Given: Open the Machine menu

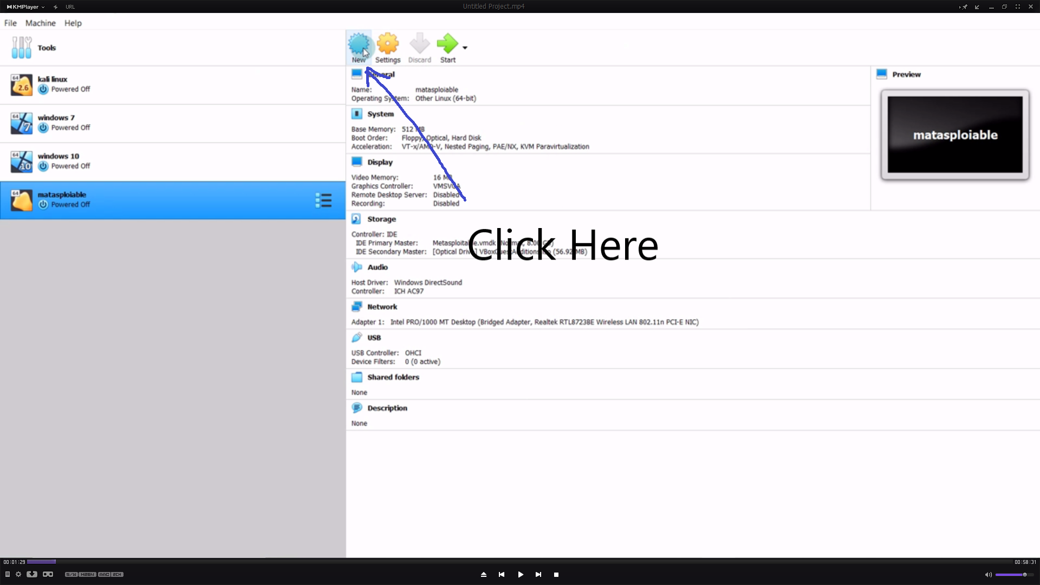Looking at the screenshot, I should [40, 23].
